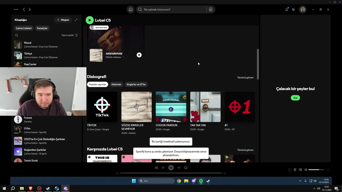
Task: Play the HAVHAVHAV music video
Action: click(x=139, y=55)
